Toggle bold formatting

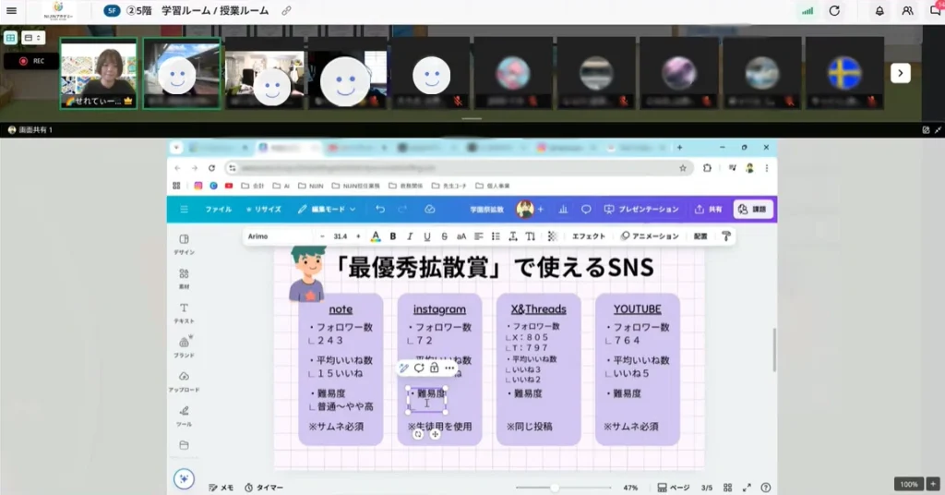tap(392, 236)
